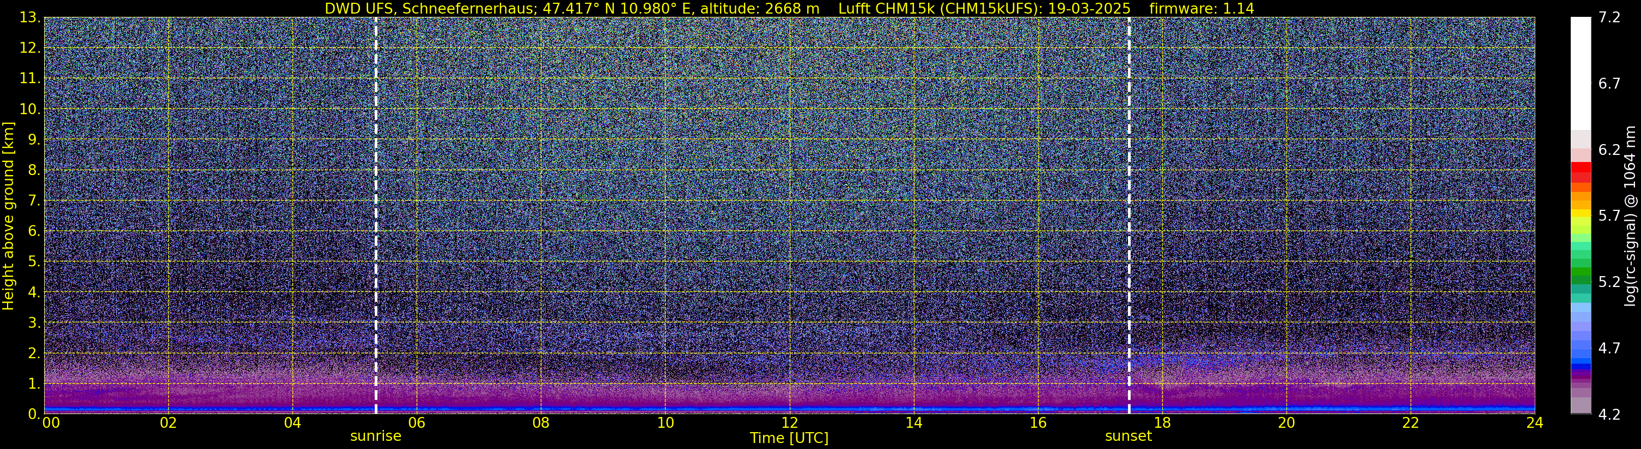Click the height axis tick label "7."
The image size is (1641, 449).
tap(34, 201)
